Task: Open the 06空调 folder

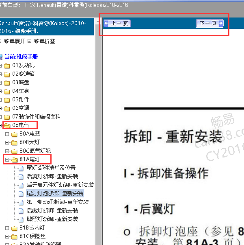Action: coord(21,108)
